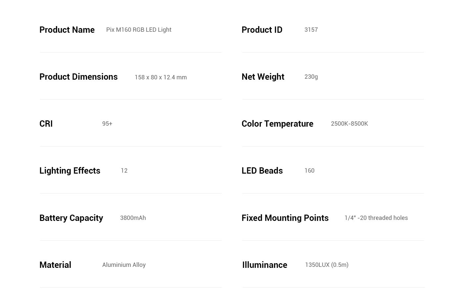The height and width of the screenshot is (291, 463).
Task: Click the 95+ CRI value
Action: tap(107, 124)
